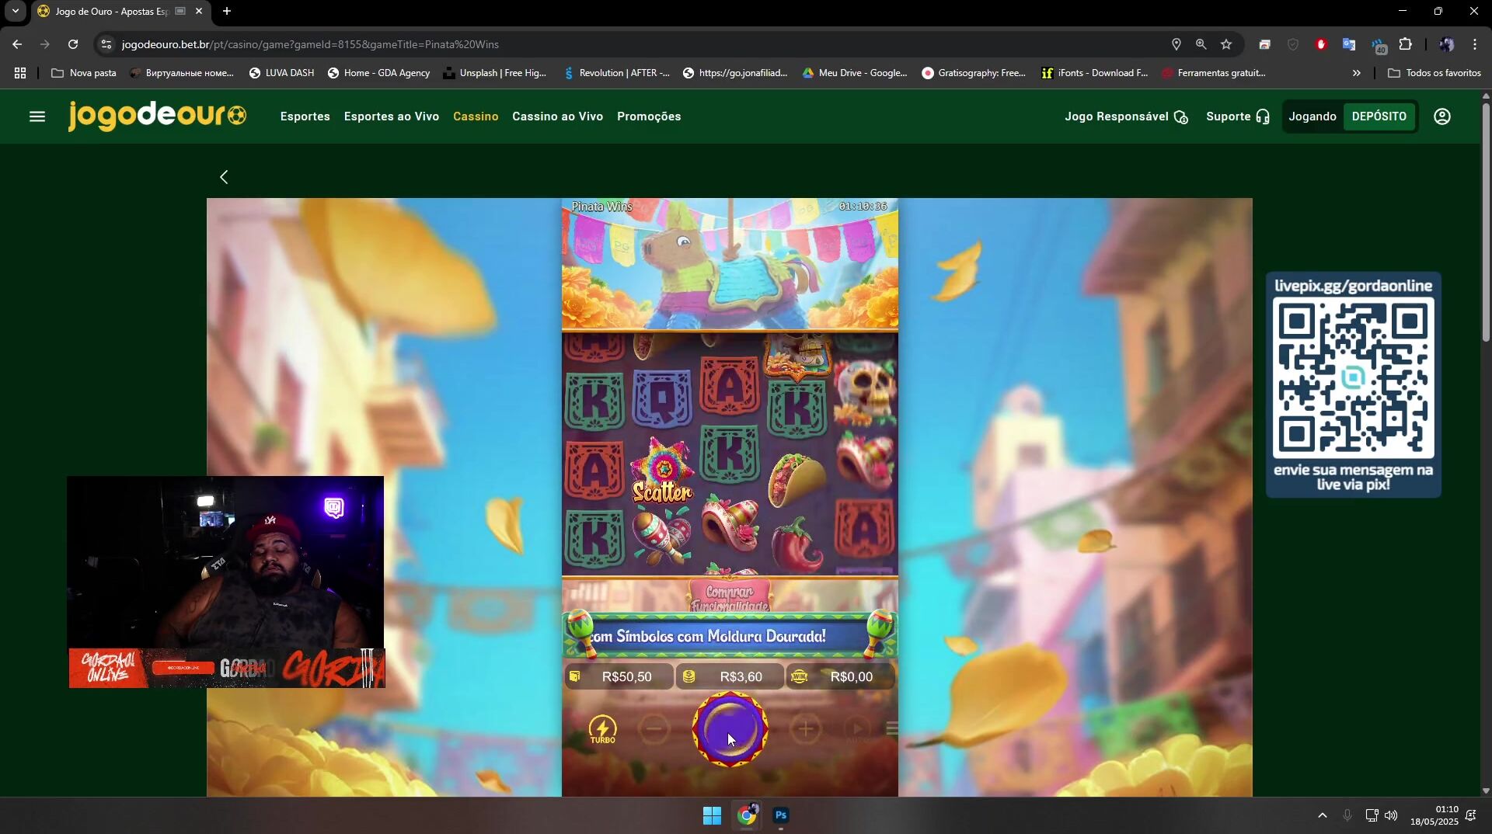Image resolution: width=1492 pixels, height=834 pixels.
Task: Increase the bet with the plus button
Action: pos(806,728)
